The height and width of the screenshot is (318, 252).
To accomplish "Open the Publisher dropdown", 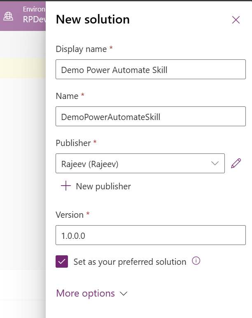I will (140, 163).
